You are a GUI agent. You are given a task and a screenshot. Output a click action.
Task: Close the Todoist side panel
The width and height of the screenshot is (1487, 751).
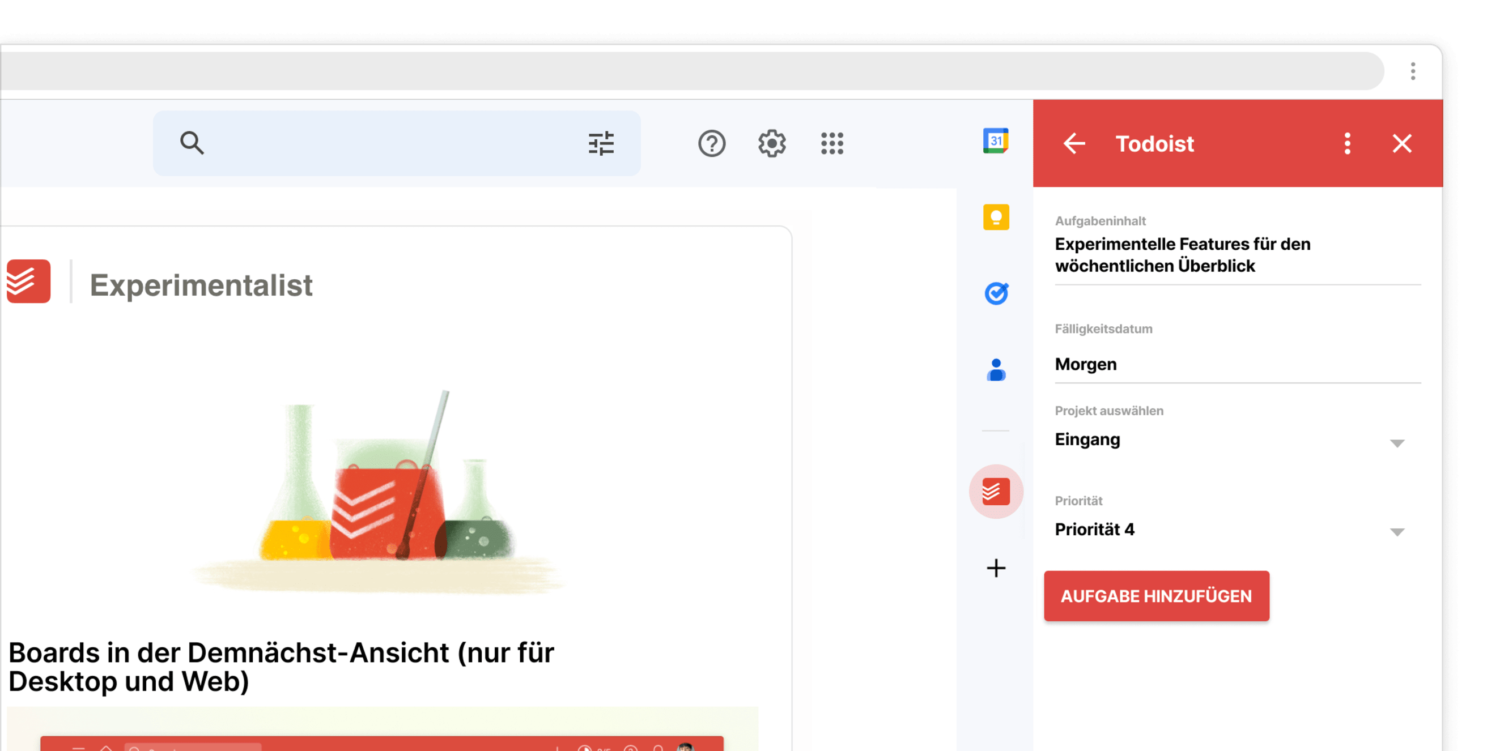pos(1401,143)
